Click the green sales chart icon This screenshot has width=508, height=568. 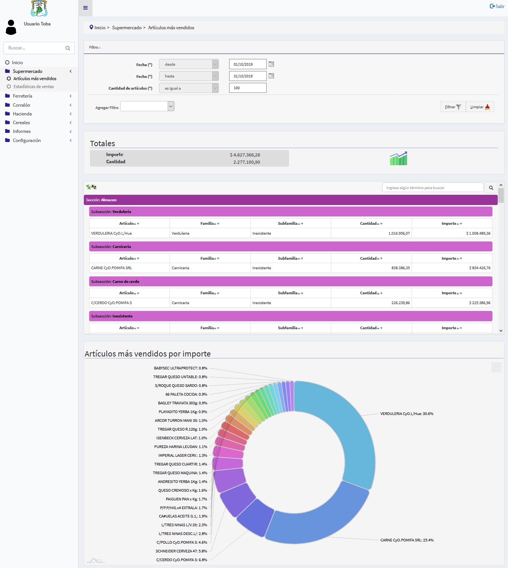(x=398, y=158)
